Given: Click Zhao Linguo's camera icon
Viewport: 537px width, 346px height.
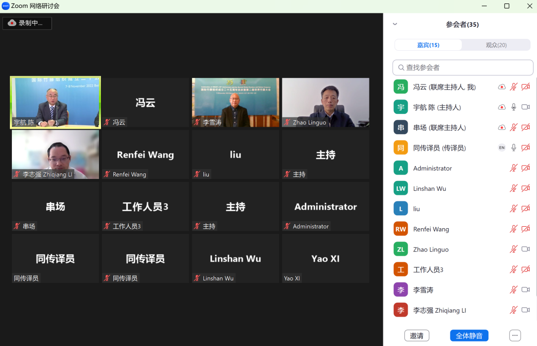Looking at the screenshot, I should pos(525,249).
